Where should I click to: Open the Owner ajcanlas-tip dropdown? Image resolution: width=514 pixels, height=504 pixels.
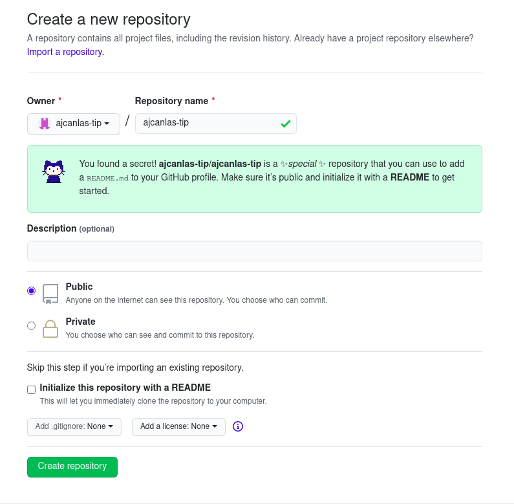(74, 124)
